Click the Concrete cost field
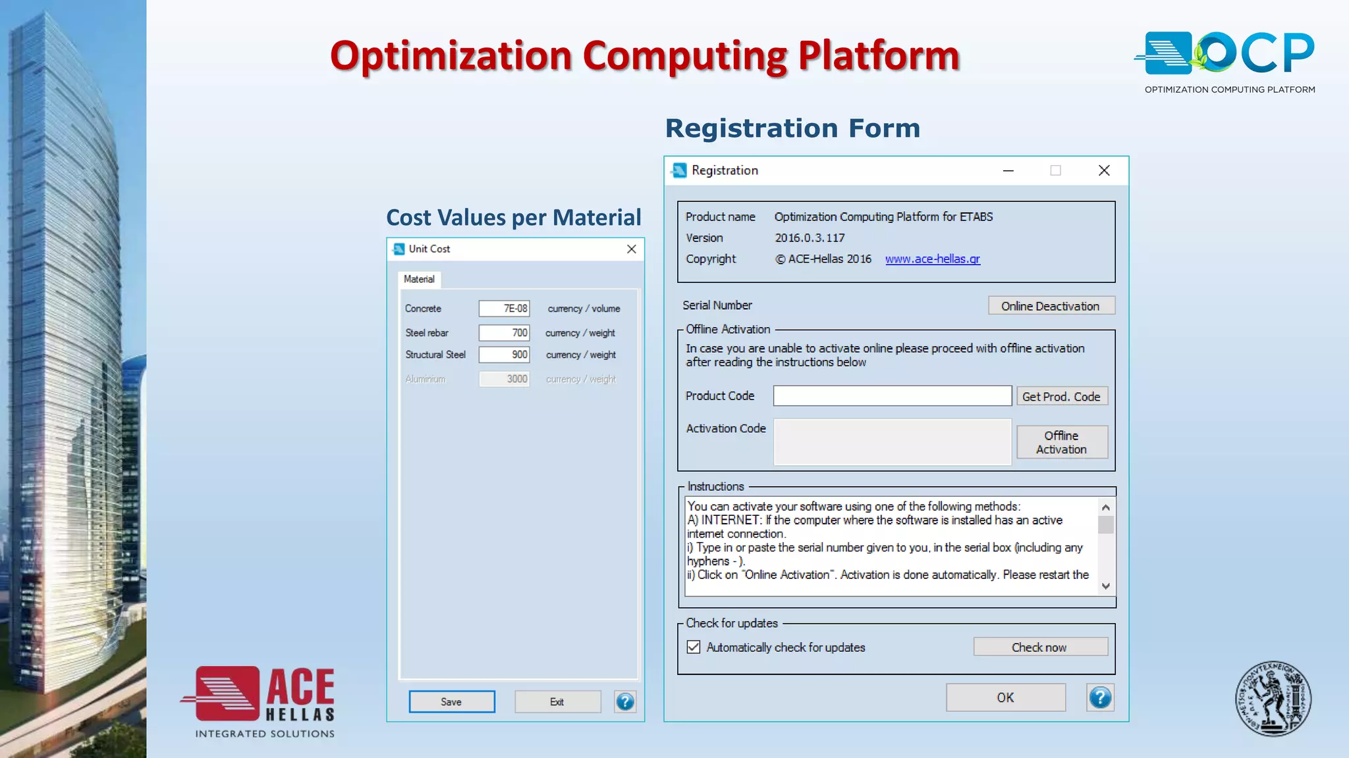1349x758 pixels. click(x=504, y=309)
